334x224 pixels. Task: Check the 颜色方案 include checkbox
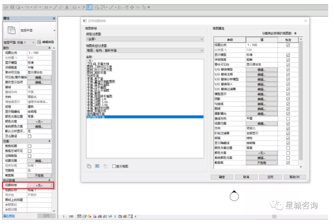click(x=288, y=152)
